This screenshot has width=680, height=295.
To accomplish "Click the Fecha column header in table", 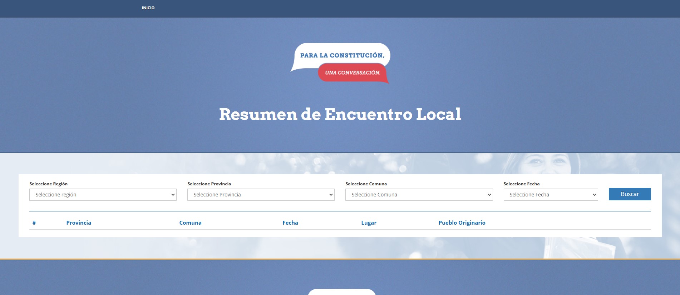I will (x=290, y=223).
